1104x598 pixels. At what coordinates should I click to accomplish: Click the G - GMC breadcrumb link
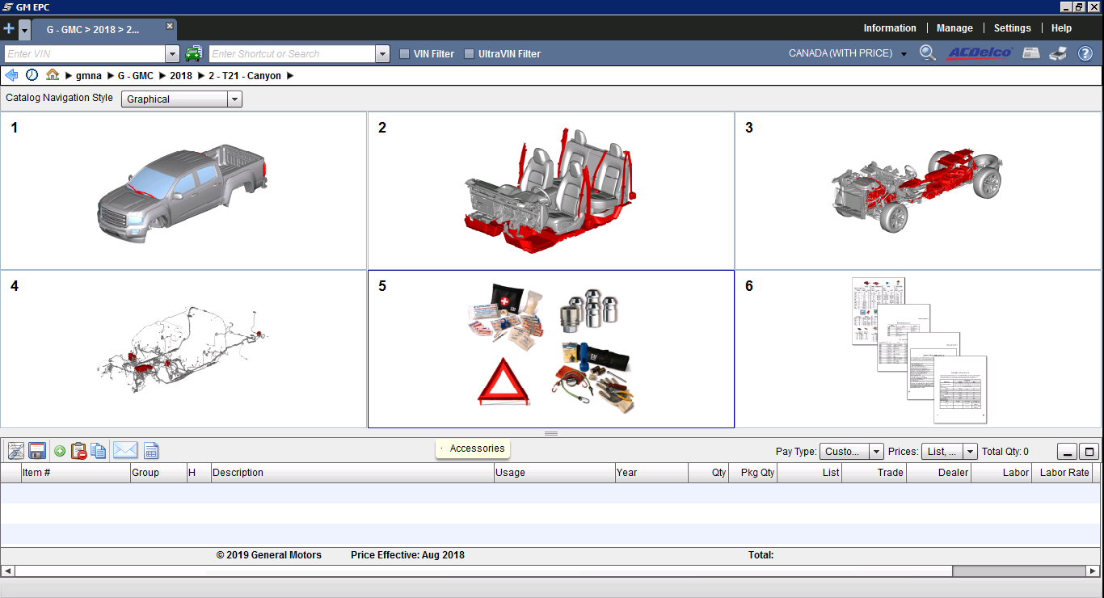(x=135, y=76)
